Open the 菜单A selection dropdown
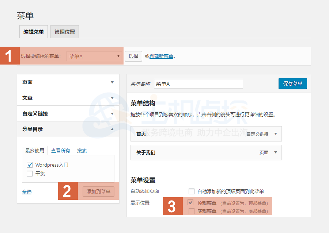The image size is (329, 233). click(x=94, y=56)
